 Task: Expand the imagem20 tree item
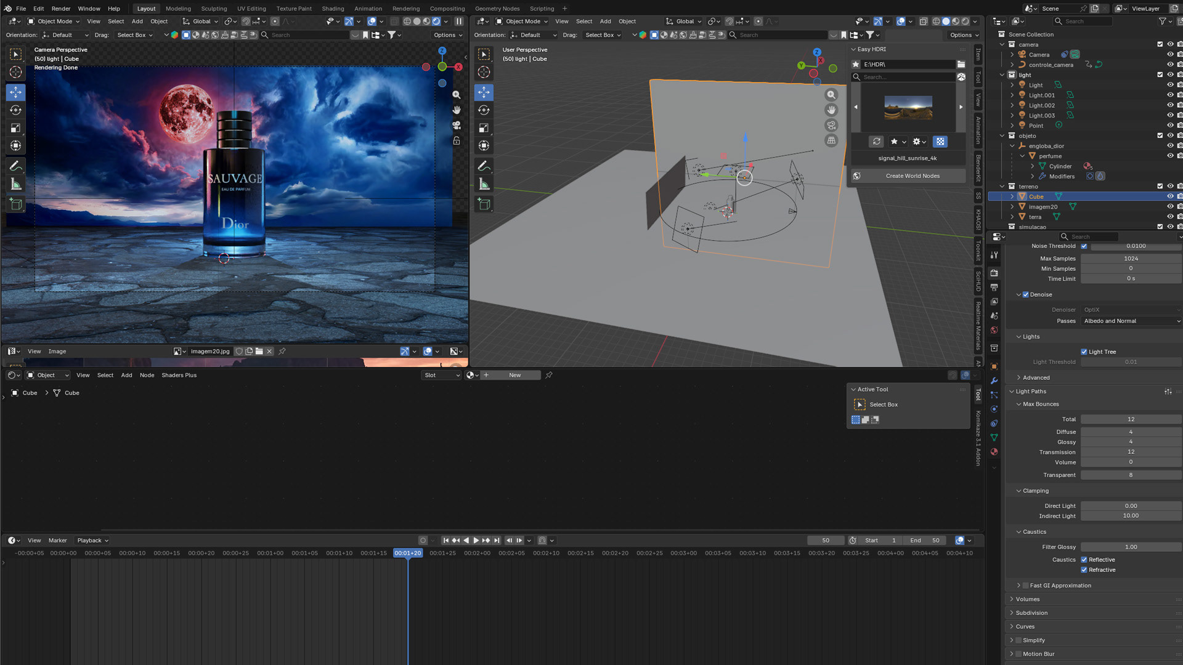pos(1012,207)
